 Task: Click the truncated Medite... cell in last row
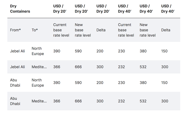coord(39,101)
